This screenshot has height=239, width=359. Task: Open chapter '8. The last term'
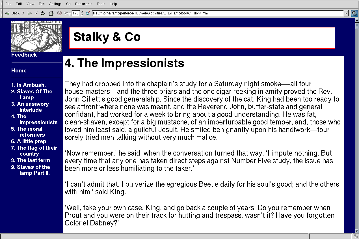click(x=31, y=160)
